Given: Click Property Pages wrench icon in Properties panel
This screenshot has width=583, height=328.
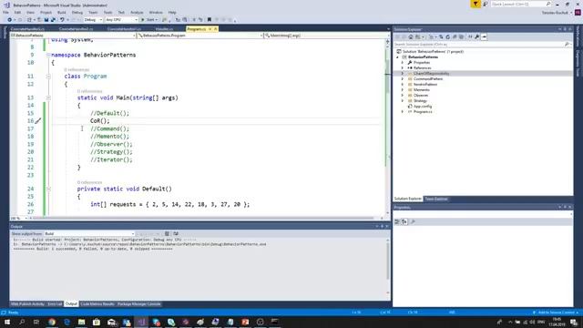Looking at the screenshot, I should point(413,221).
